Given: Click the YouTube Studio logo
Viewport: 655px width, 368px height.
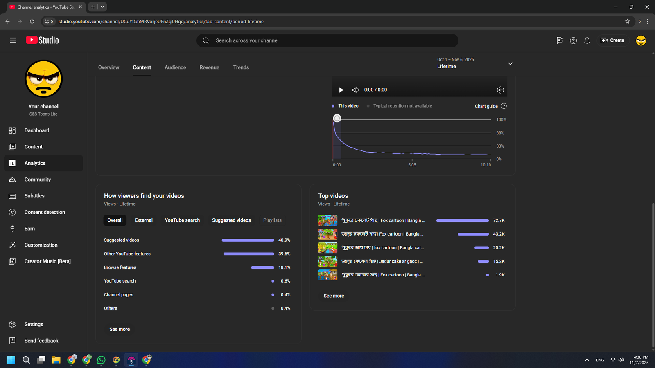Looking at the screenshot, I should tap(43, 40).
